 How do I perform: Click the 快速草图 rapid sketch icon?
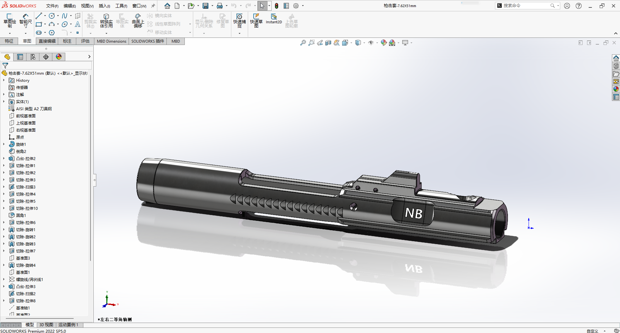tap(256, 20)
